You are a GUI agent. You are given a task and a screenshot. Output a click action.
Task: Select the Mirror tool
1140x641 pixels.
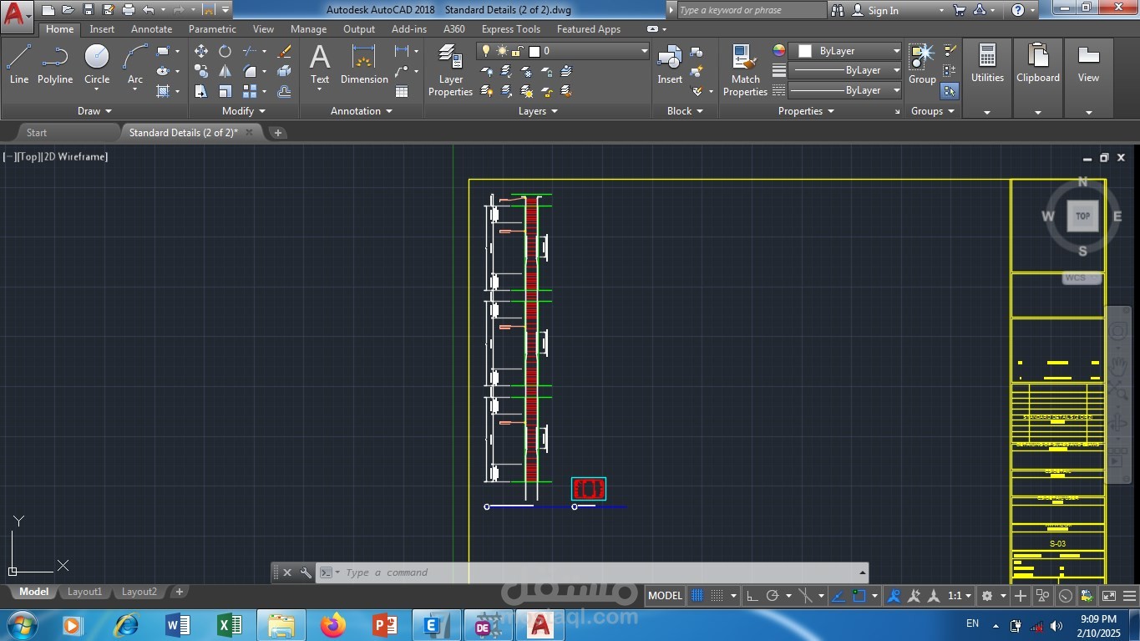click(225, 71)
